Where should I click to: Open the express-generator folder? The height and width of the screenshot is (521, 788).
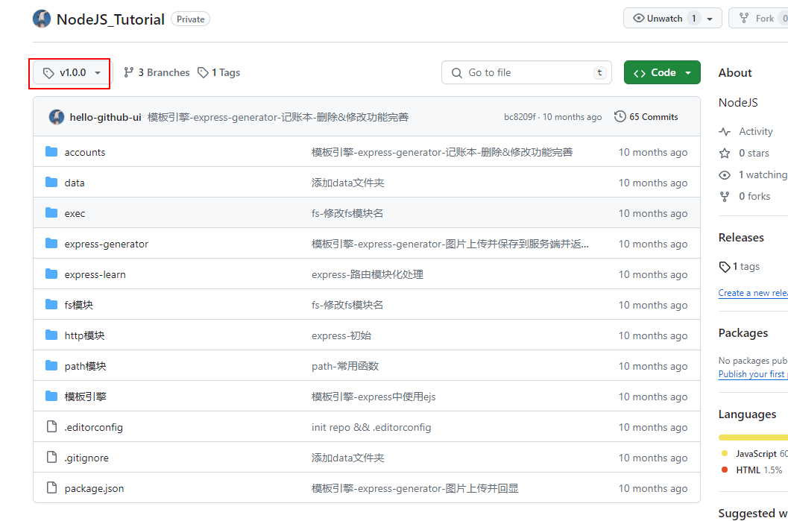[107, 244]
